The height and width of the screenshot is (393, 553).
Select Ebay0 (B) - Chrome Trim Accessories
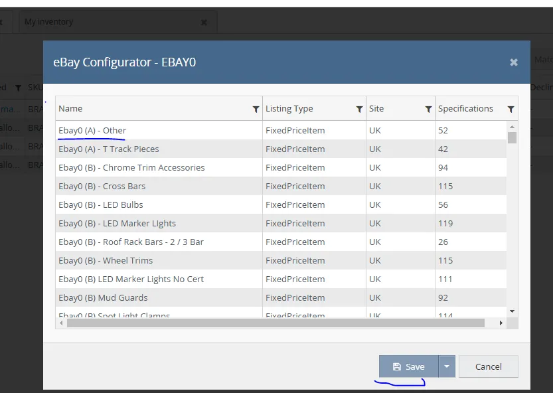pyautogui.click(x=281, y=167)
